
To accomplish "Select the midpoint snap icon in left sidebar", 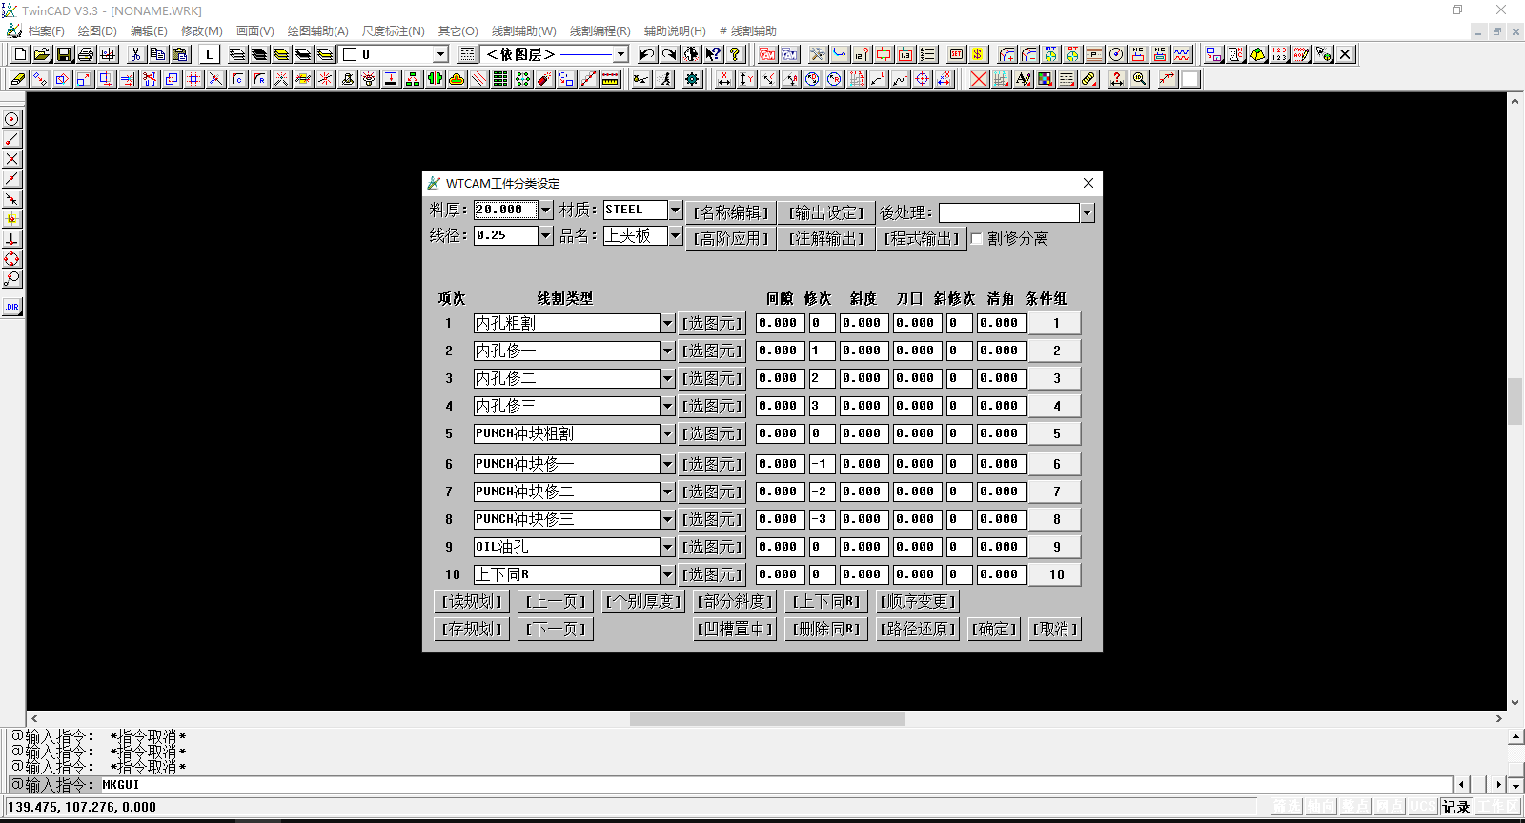I will coord(11,179).
